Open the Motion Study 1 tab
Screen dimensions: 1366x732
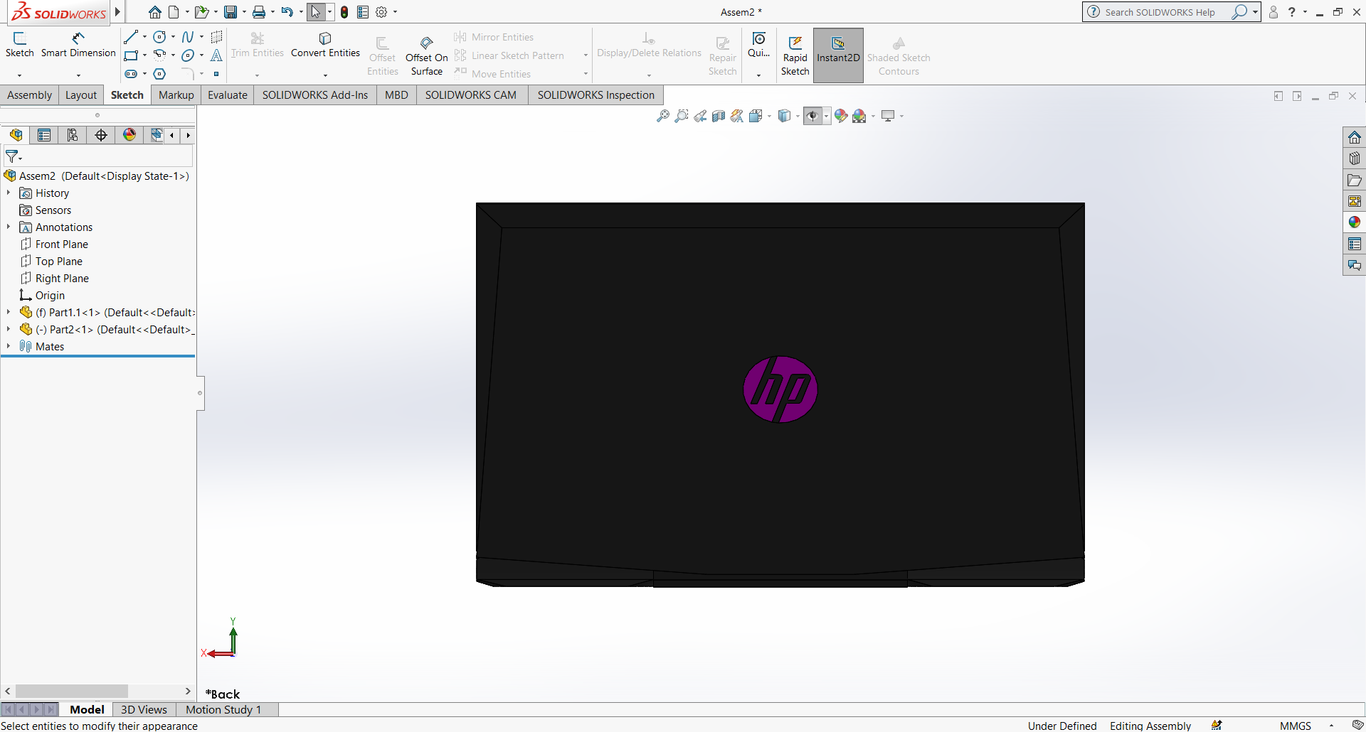tap(223, 709)
